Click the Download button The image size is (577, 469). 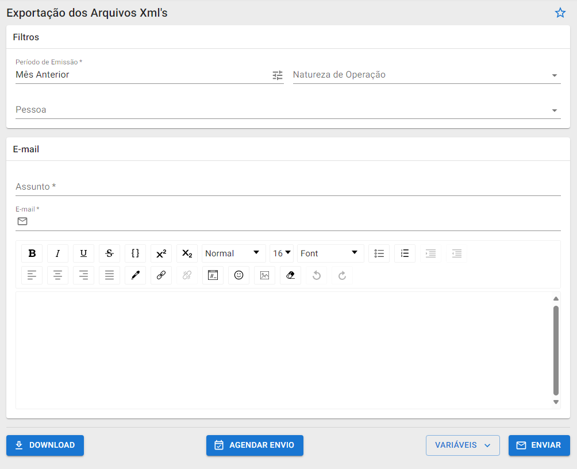pyautogui.click(x=45, y=445)
